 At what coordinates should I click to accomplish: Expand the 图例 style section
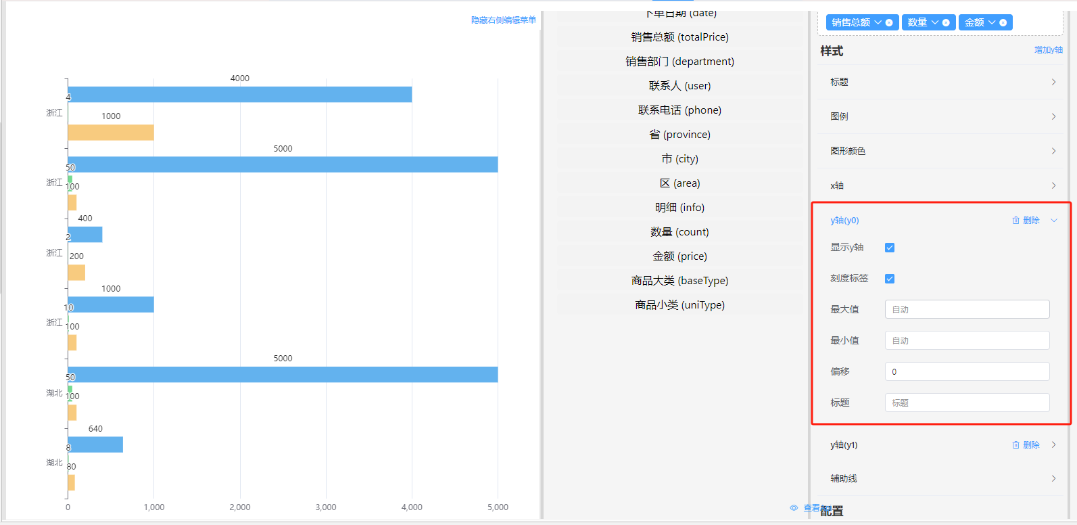[1053, 116]
